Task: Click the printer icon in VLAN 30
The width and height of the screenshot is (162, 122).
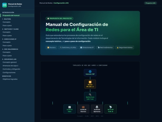Action: point(97,107)
